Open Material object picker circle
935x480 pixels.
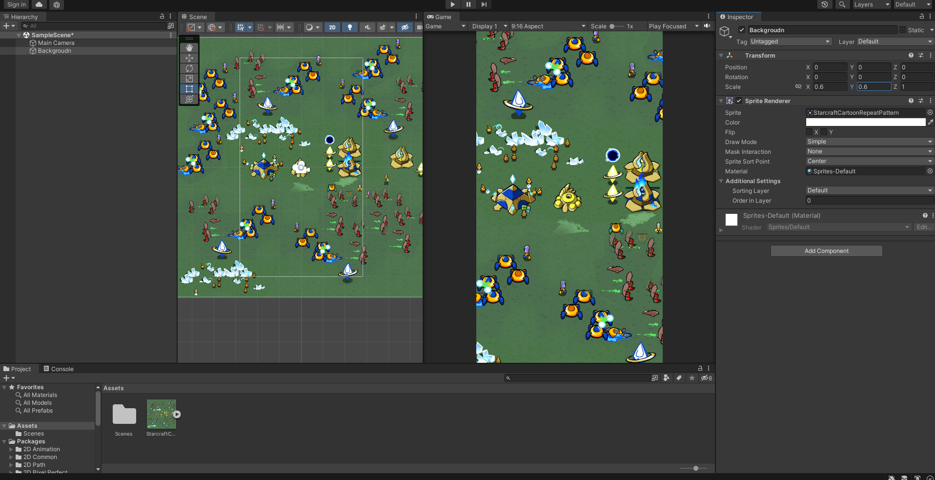pos(930,171)
